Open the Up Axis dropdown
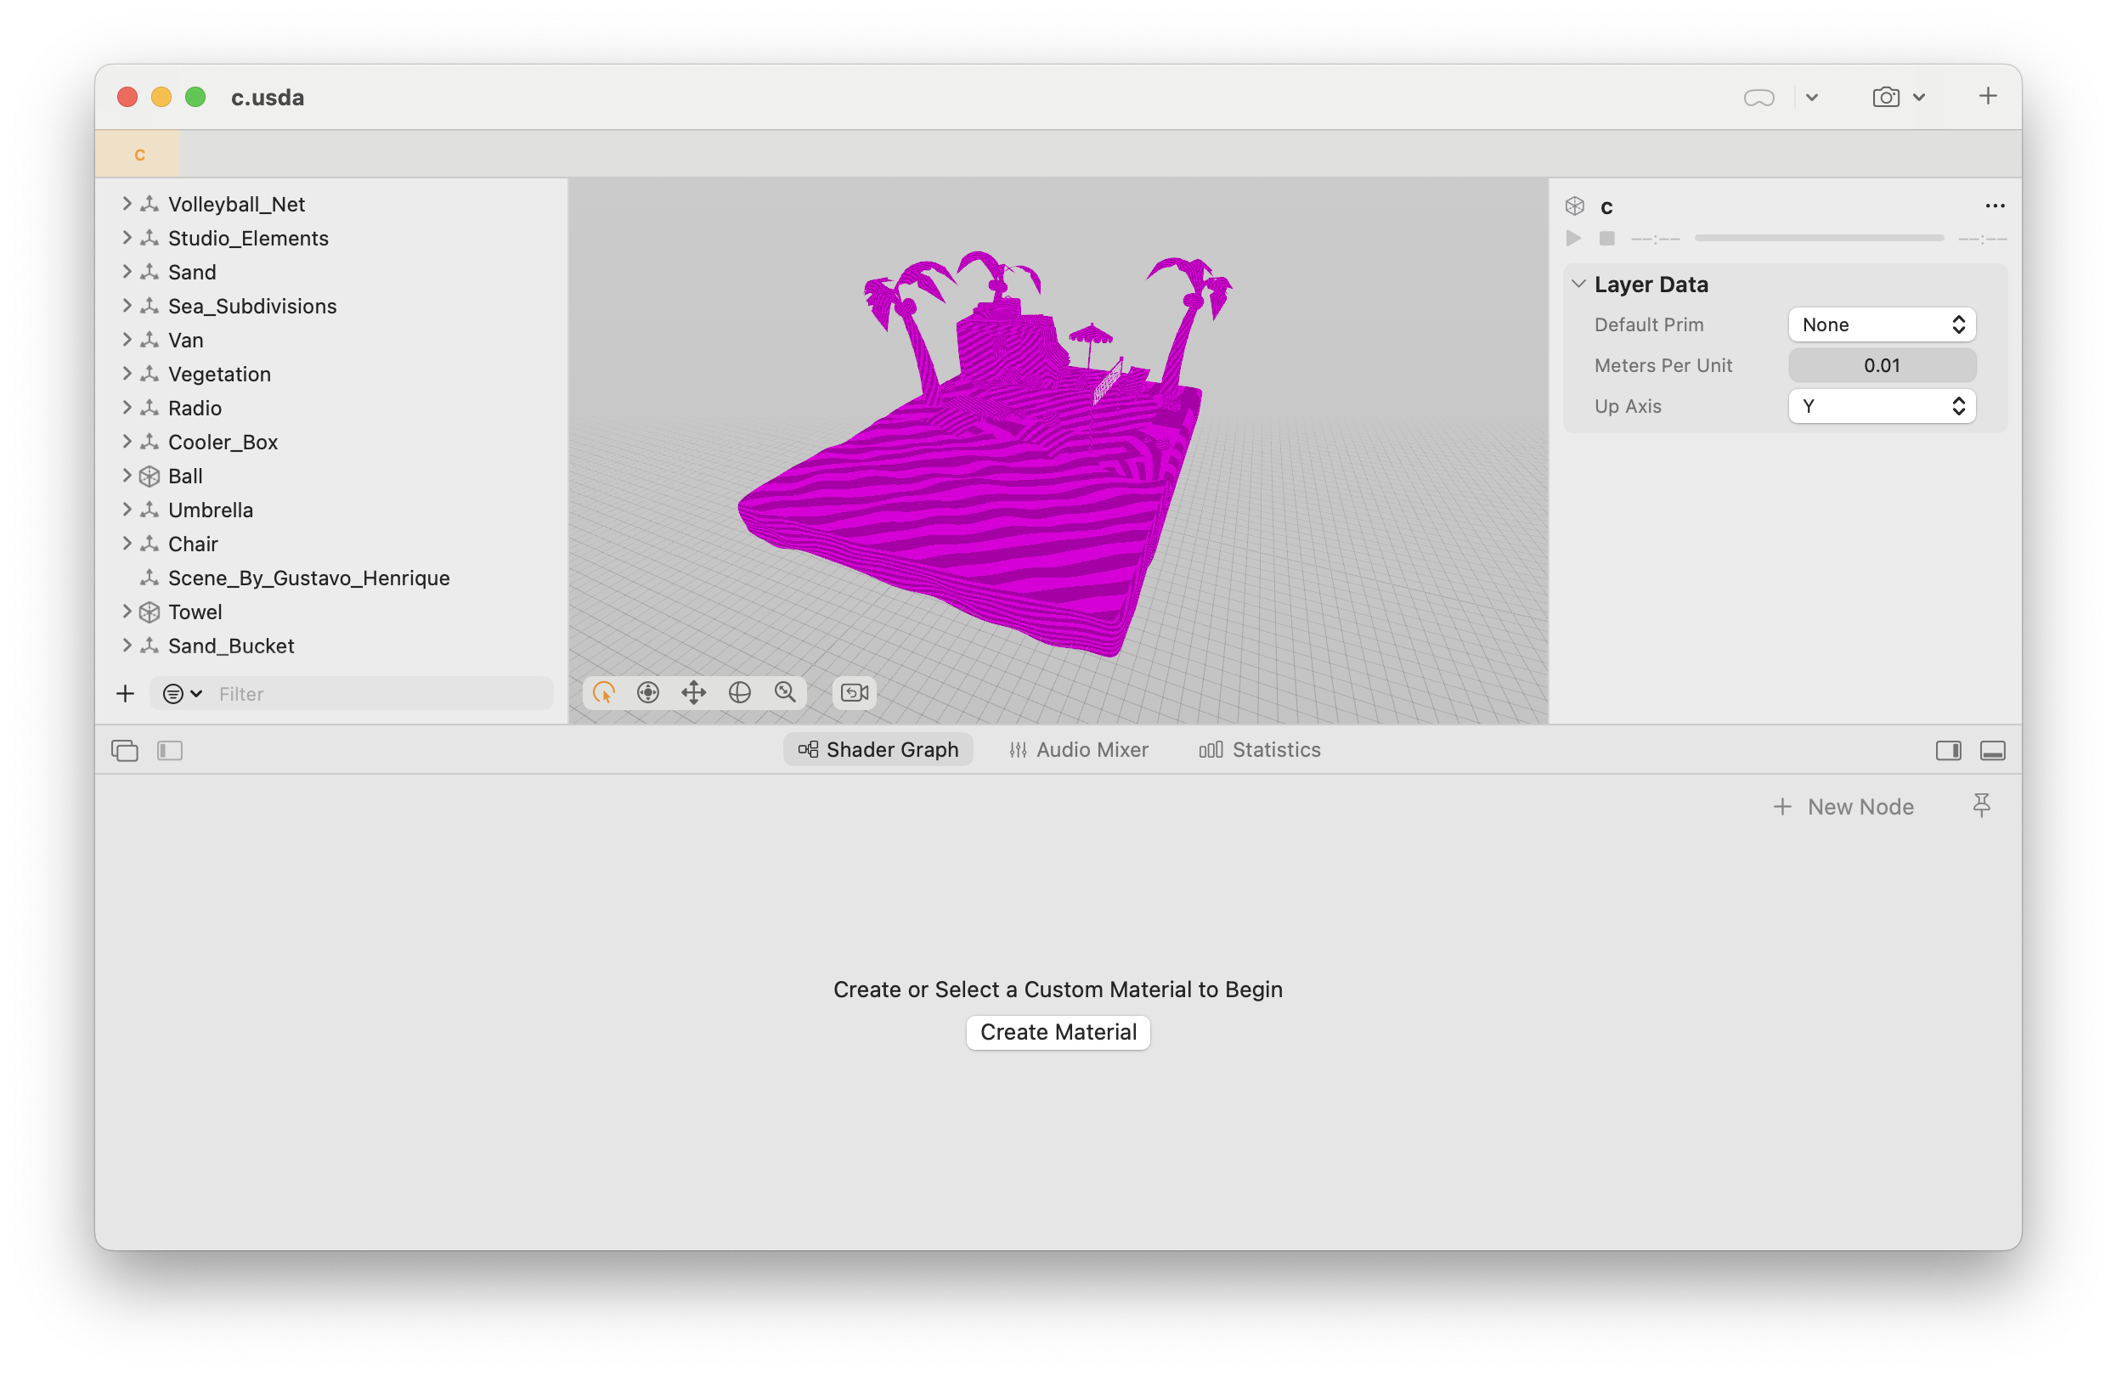The width and height of the screenshot is (2117, 1376). point(1882,407)
